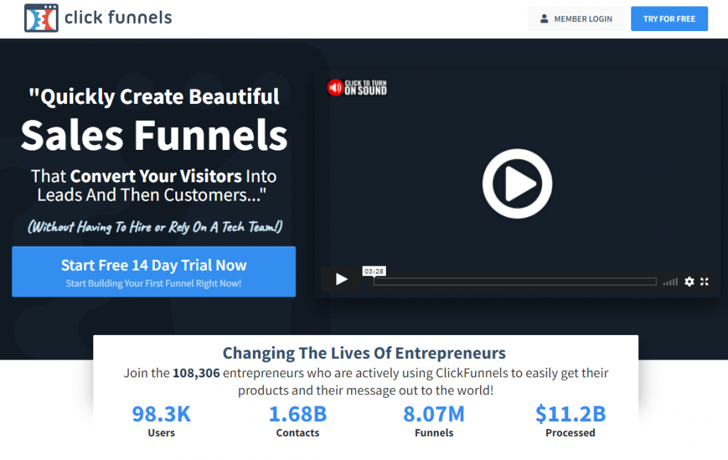Click the 8.07M Funnels statistic

pyautogui.click(x=434, y=421)
